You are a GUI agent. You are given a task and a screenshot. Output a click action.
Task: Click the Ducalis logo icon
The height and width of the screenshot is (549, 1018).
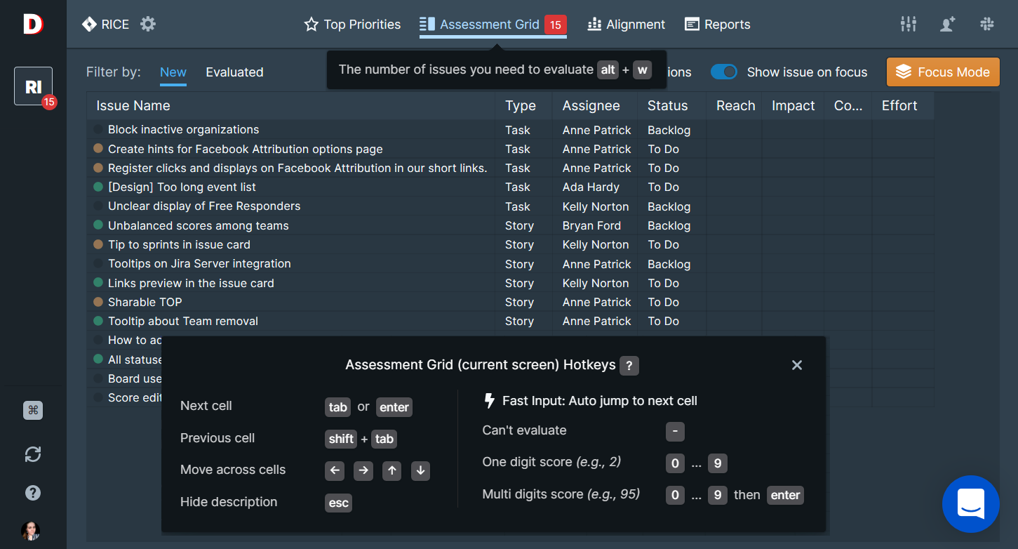[33, 24]
